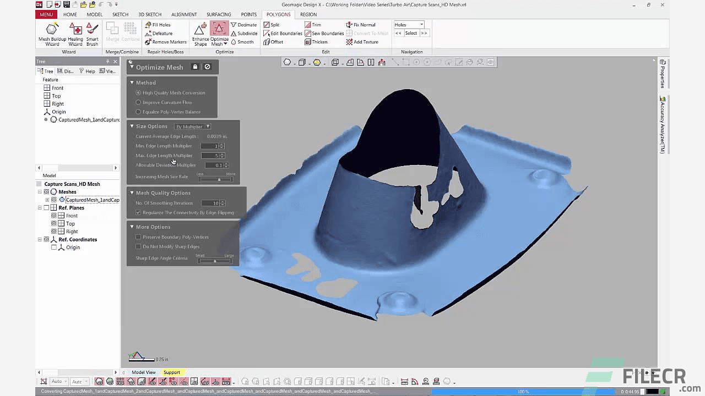Click the Support tab button
The image size is (705, 396).
tap(171, 372)
